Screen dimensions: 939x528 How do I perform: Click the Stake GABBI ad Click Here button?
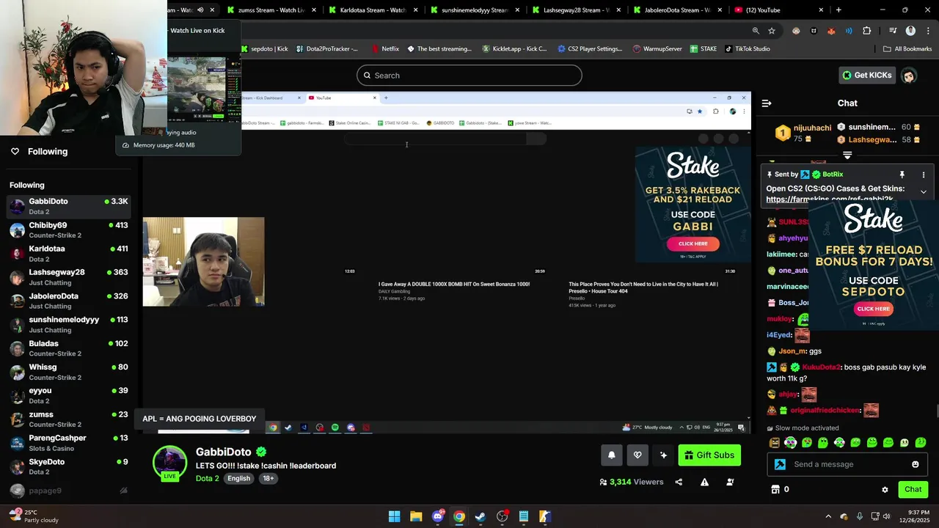point(693,243)
